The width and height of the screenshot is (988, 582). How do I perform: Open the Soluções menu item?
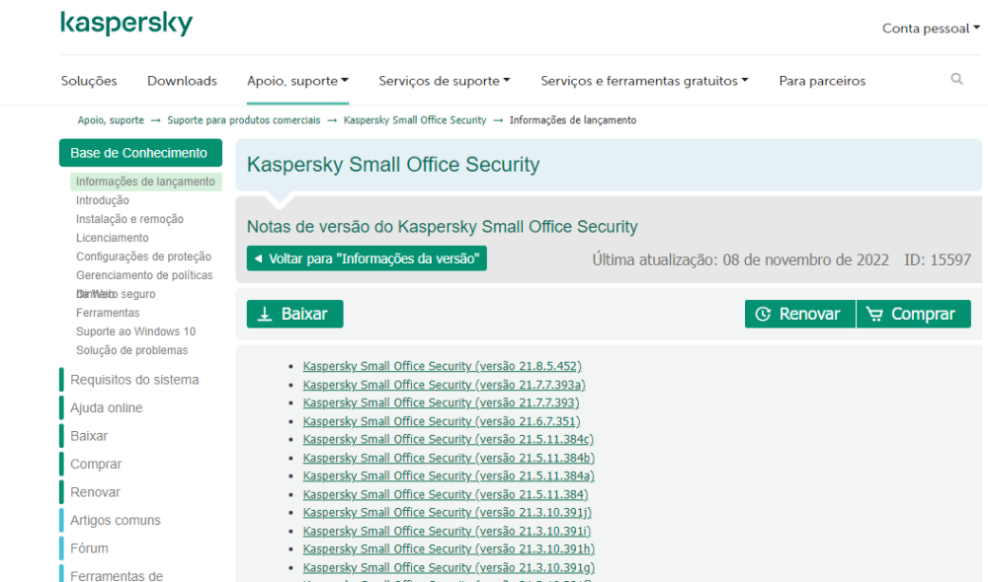89,81
